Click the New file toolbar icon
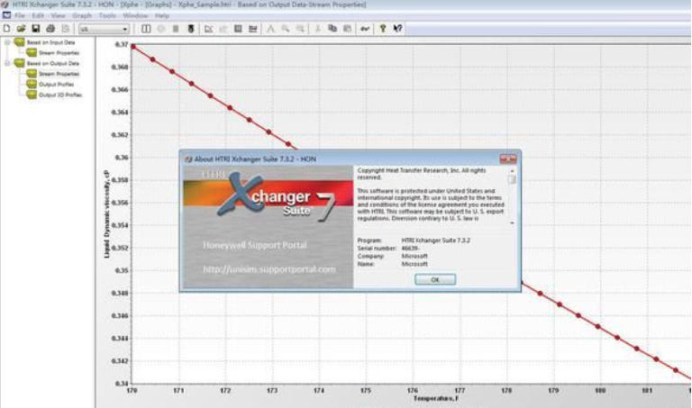 (x=6, y=29)
